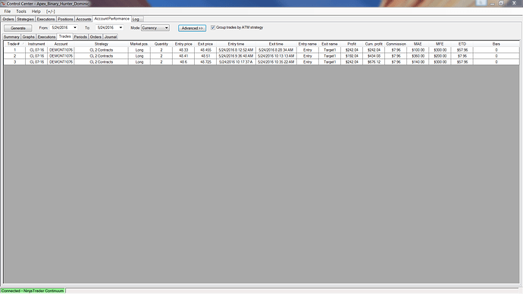Open the Periods tab
Screen dimensions: 523x294
click(x=80, y=37)
